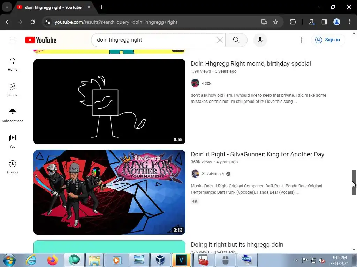Play the stick figure square thumbnail

tap(109, 102)
